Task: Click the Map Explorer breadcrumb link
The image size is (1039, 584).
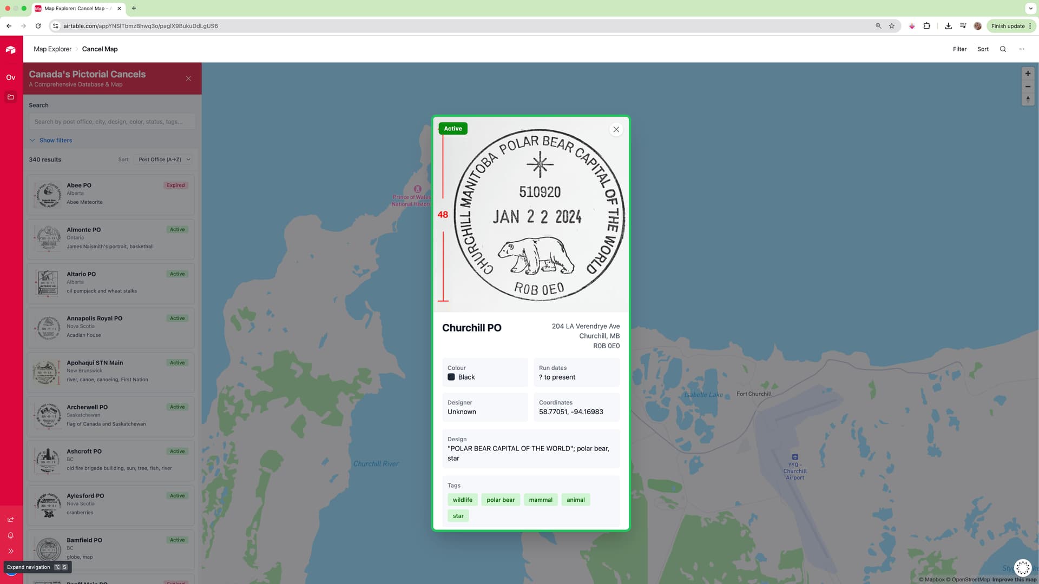Action: coord(52,49)
